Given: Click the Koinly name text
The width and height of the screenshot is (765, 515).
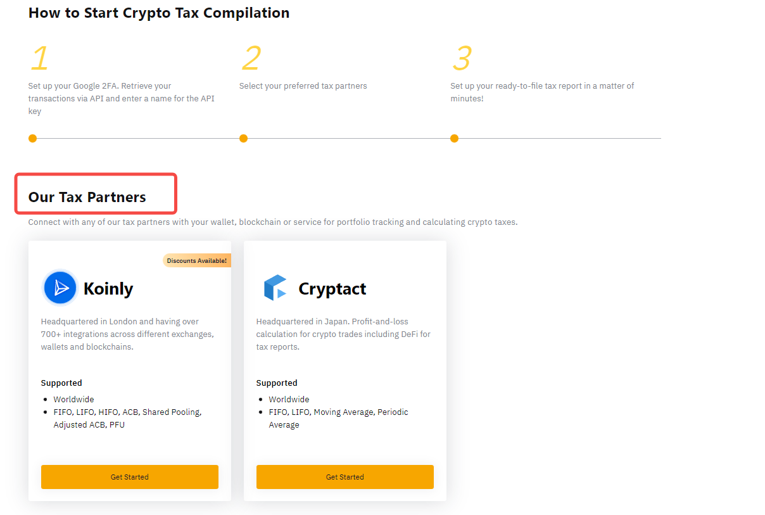Looking at the screenshot, I should click(x=108, y=289).
